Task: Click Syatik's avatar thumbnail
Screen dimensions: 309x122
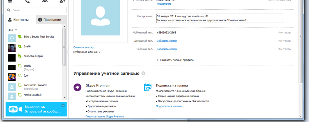Action: pyautogui.click(x=12, y=48)
